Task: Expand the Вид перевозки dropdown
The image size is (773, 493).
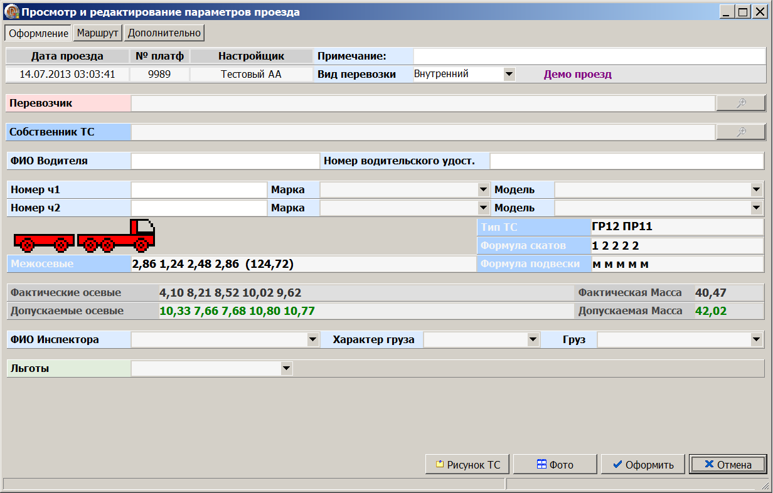Action: (x=509, y=75)
